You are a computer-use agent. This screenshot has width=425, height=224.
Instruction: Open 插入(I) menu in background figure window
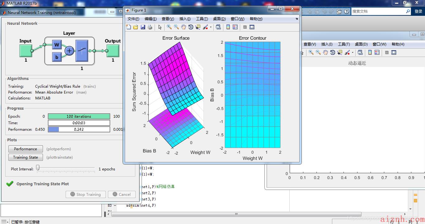(327, 44)
